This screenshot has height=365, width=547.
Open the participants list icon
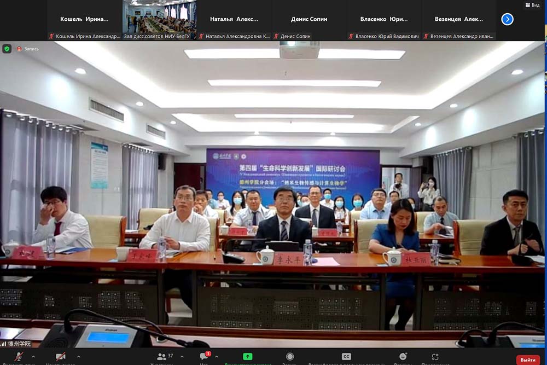click(x=162, y=357)
